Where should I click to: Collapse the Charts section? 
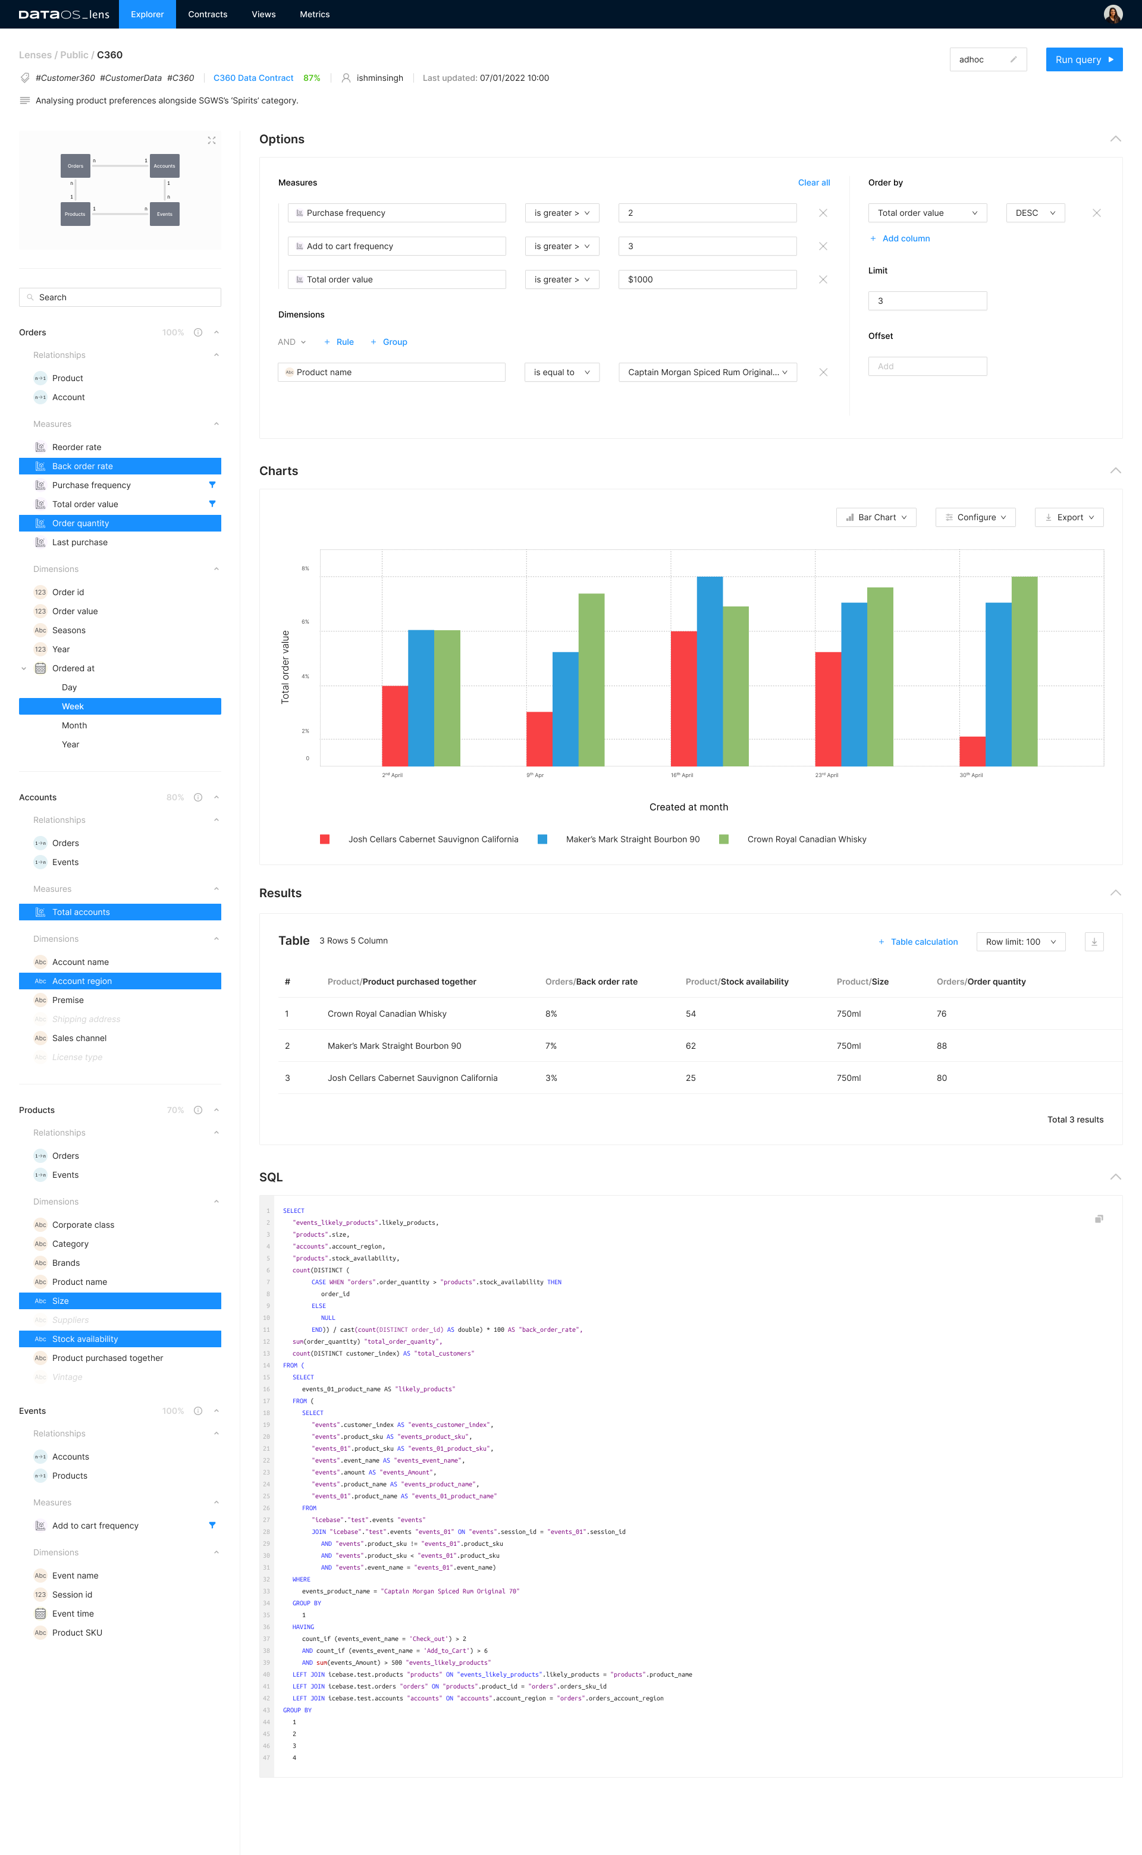(x=1116, y=470)
